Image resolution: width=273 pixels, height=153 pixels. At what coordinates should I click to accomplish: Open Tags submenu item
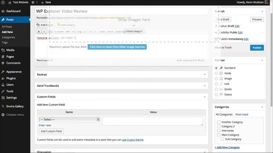point(5,42)
